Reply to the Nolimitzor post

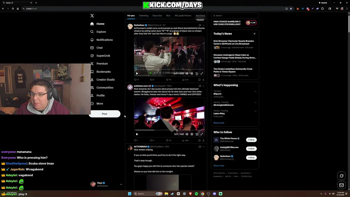pyautogui.click(x=136, y=80)
